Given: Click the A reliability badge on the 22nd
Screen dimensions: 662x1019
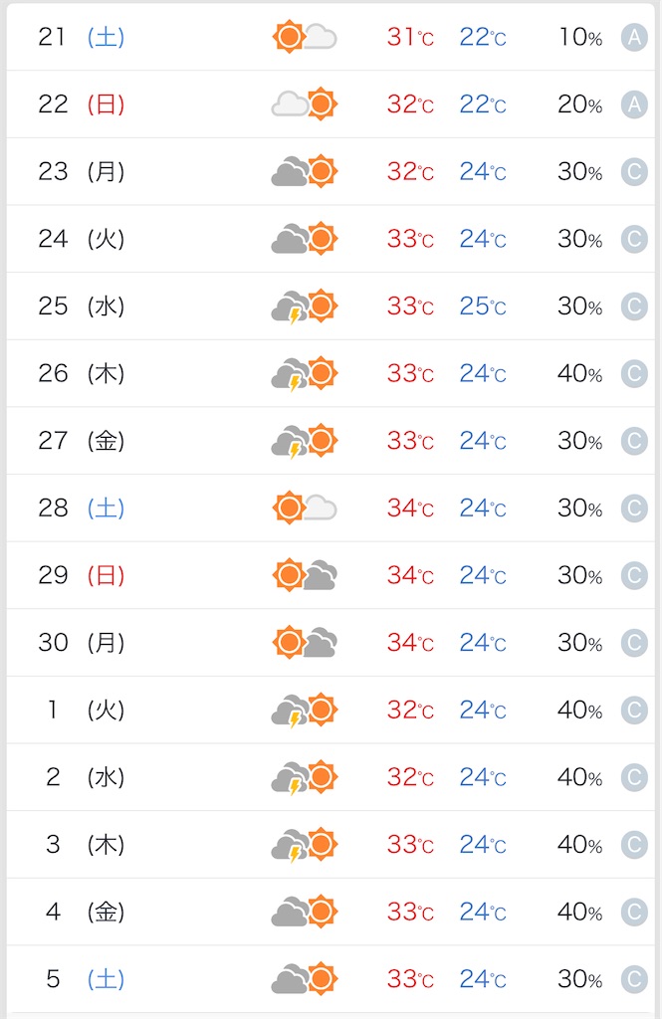Looking at the screenshot, I should point(634,103).
